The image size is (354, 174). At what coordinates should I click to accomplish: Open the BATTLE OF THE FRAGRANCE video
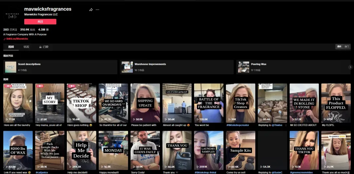pyautogui.click(x=209, y=103)
